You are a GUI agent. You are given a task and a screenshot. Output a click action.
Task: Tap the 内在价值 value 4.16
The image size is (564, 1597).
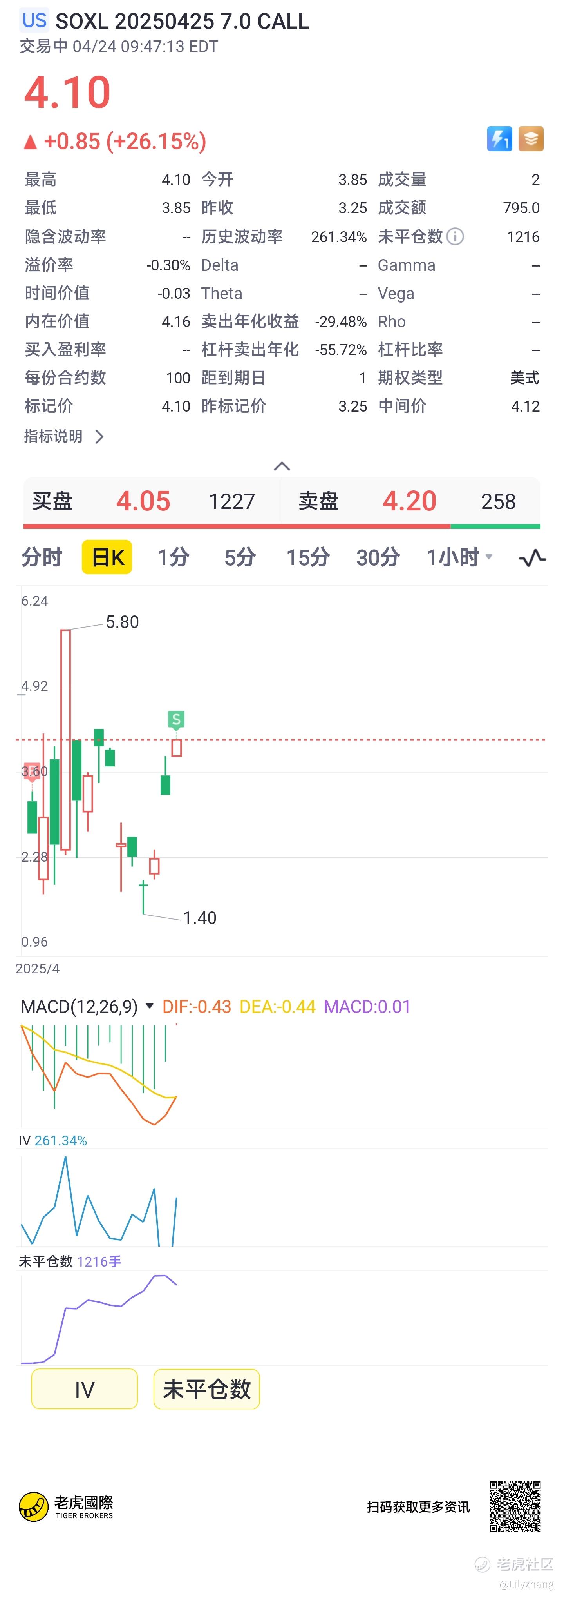(x=176, y=321)
